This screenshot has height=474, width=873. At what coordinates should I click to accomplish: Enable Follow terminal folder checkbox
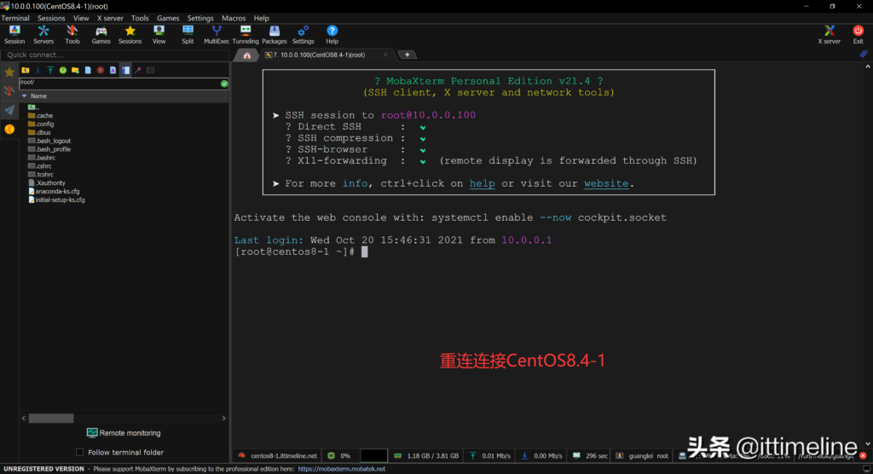pyautogui.click(x=80, y=453)
